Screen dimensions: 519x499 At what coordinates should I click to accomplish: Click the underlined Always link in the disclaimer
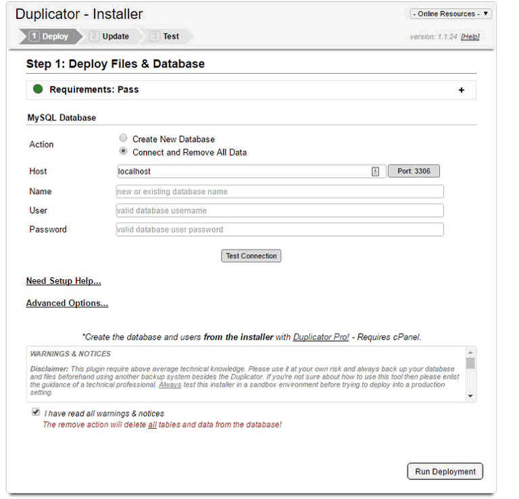(170, 385)
